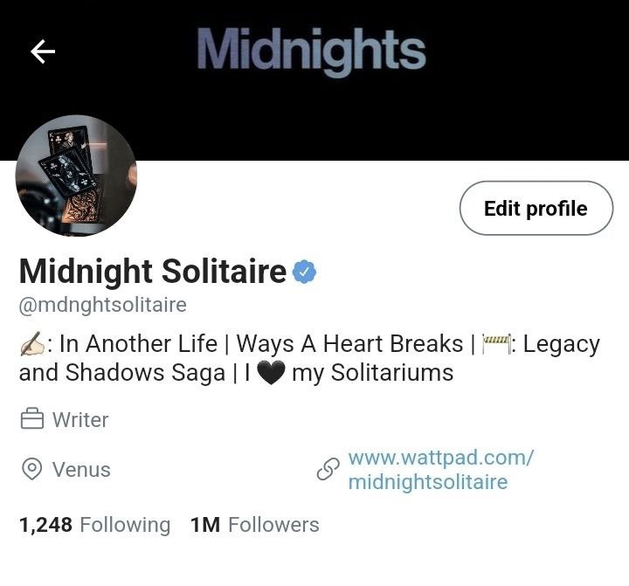Screen dimensions: 629x586
Task: Click the Writer profession label
Action: click(x=80, y=419)
